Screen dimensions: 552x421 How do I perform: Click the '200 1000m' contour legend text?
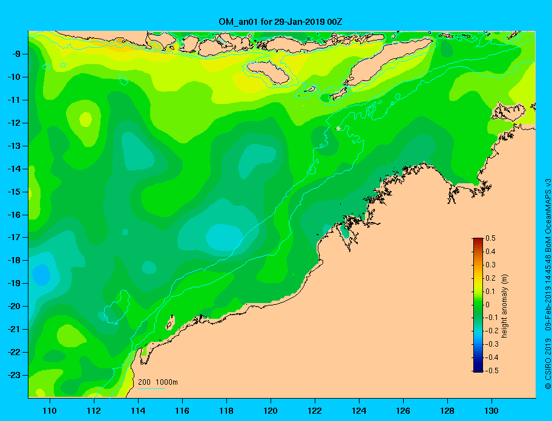pos(158,382)
